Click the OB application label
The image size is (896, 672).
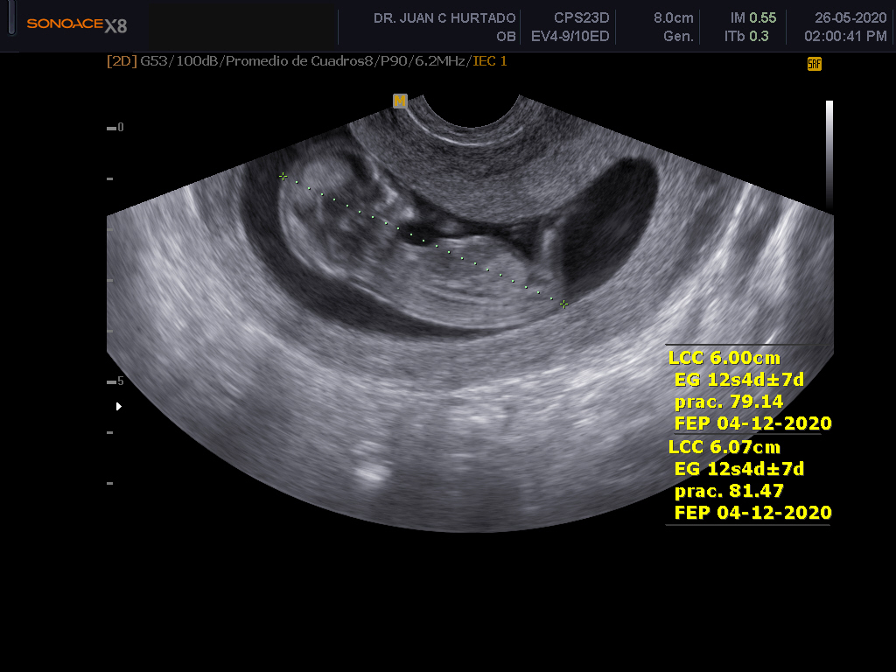pos(507,37)
